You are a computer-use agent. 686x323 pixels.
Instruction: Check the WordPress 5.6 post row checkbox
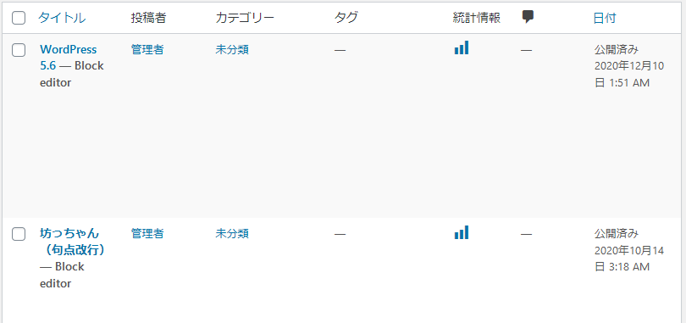(19, 50)
